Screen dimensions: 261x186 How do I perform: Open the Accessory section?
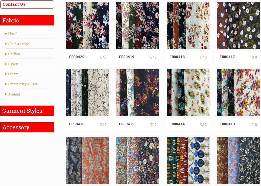[27, 127]
